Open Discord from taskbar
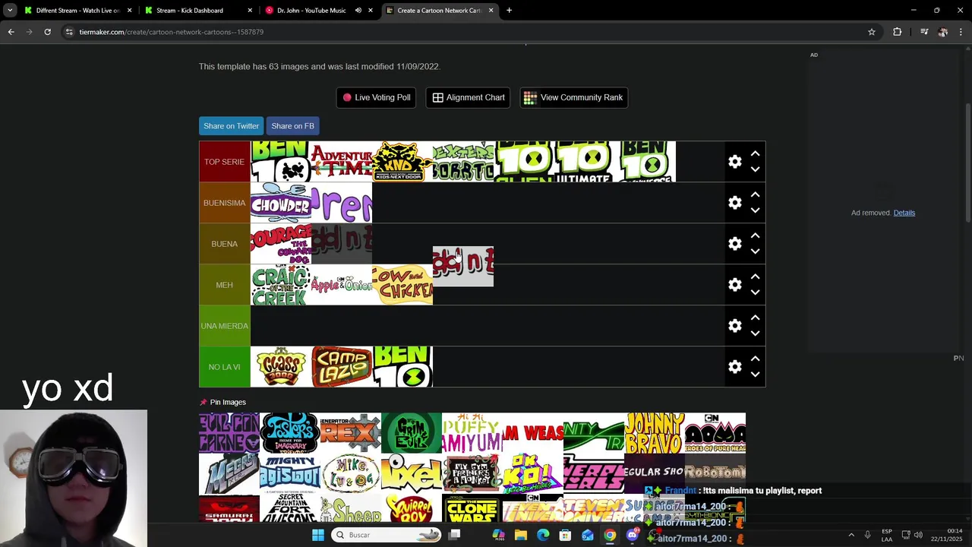This screenshot has height=547, width=972. pos(632,535)
